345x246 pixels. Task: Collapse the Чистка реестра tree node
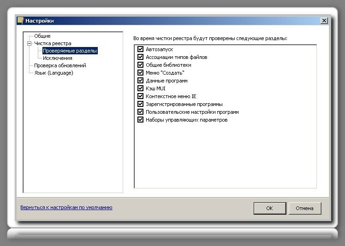tap(29, 43)
